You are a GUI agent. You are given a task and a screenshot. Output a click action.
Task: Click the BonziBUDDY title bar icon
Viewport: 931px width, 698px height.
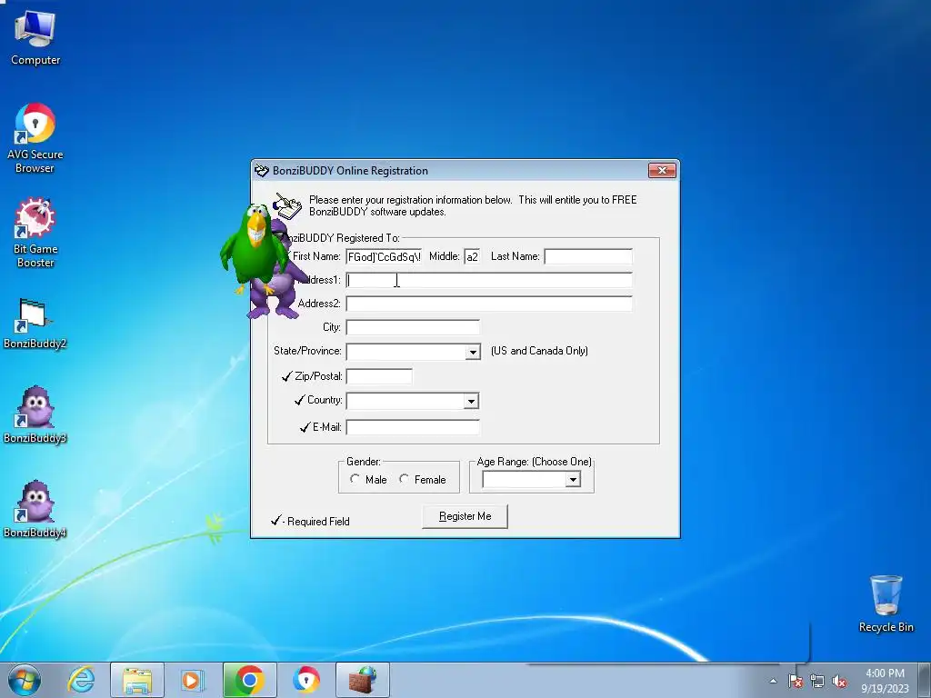point(262,171)
